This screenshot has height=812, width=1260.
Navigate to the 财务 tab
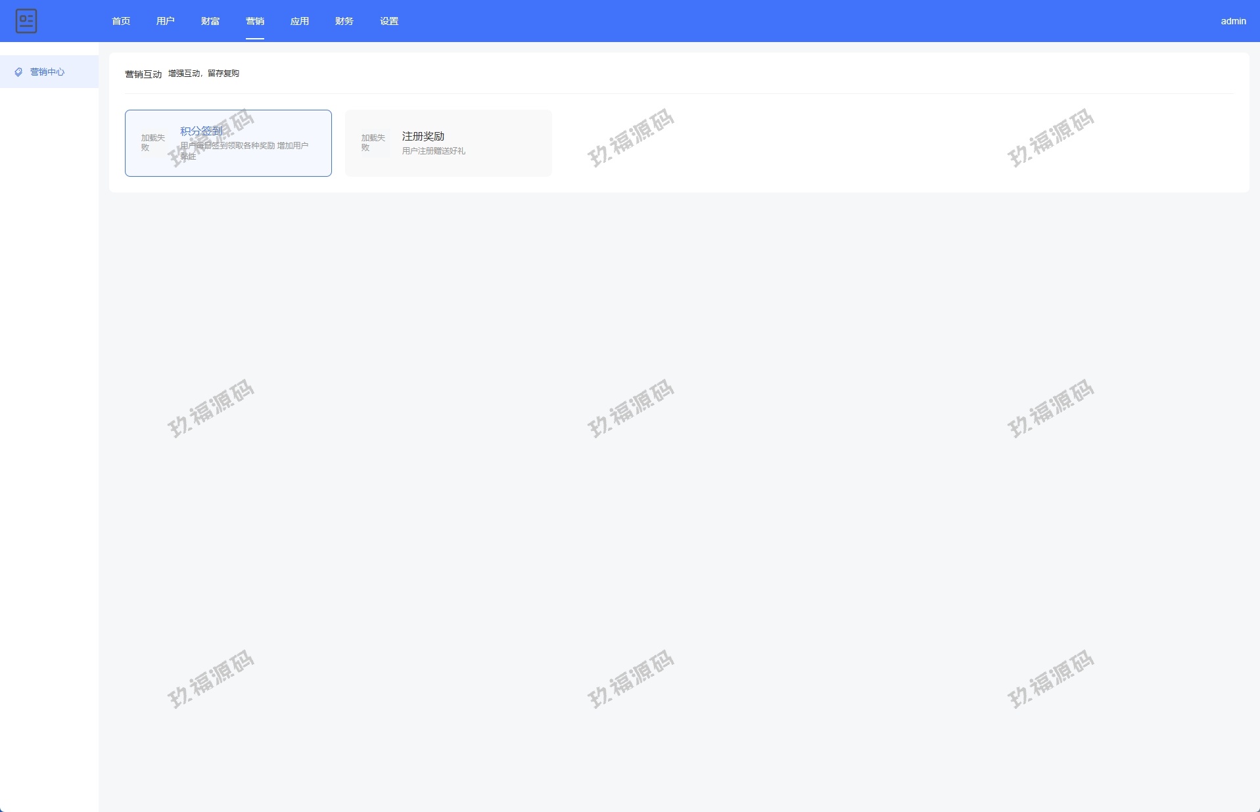point(344,21)
